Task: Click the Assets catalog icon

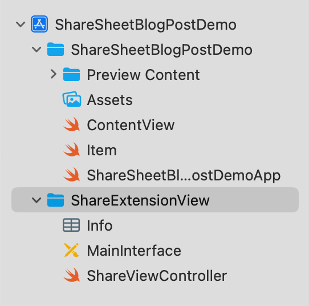Action: click(x=72, y=99)
